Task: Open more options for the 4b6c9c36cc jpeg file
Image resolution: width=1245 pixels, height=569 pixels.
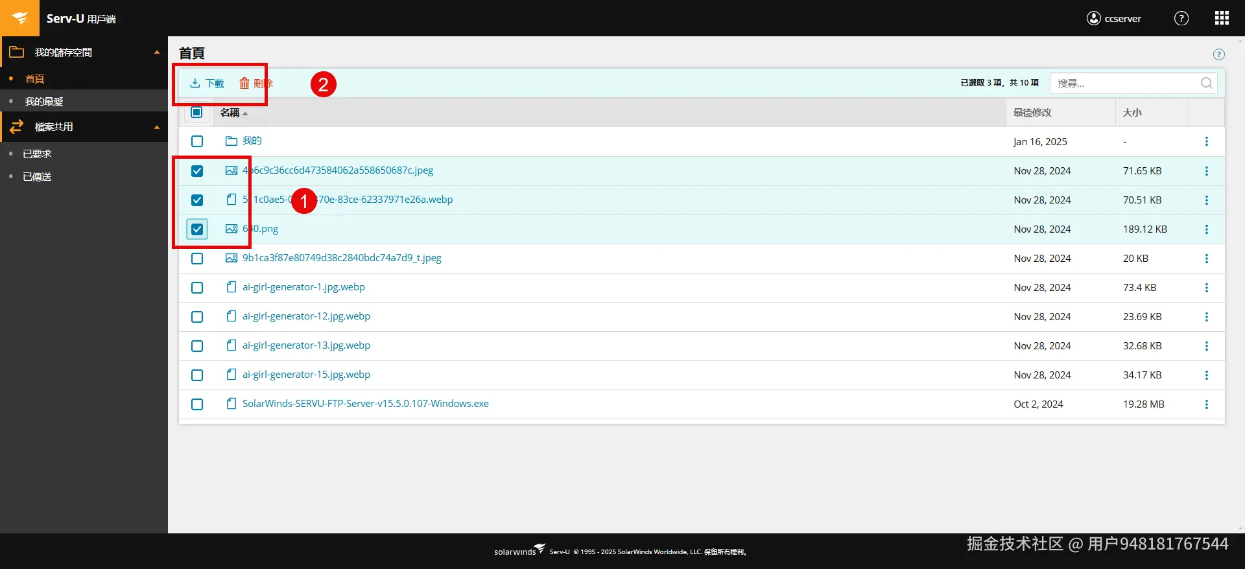Action: tap(1206, 171)
